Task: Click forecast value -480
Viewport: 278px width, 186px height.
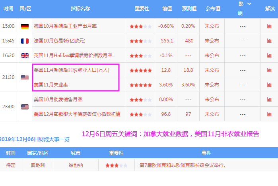Action: click(x=188, y=41)
